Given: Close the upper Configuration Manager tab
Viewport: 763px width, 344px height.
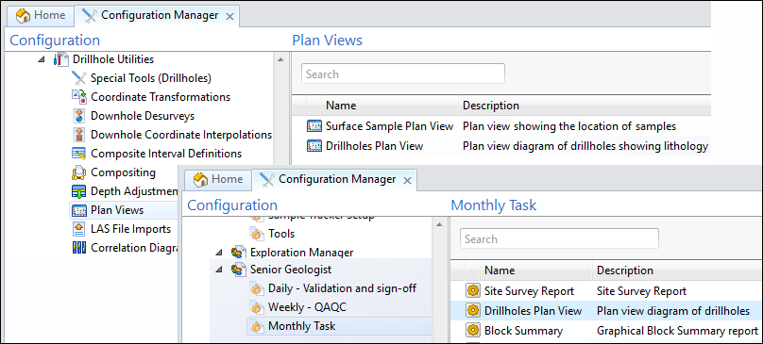Looking at the screenshot, I should tap(230, 17).
